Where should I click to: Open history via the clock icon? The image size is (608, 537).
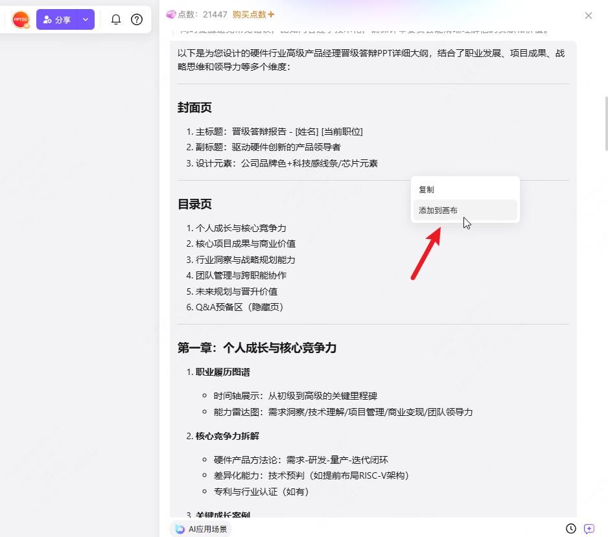(x=571, y=529)
